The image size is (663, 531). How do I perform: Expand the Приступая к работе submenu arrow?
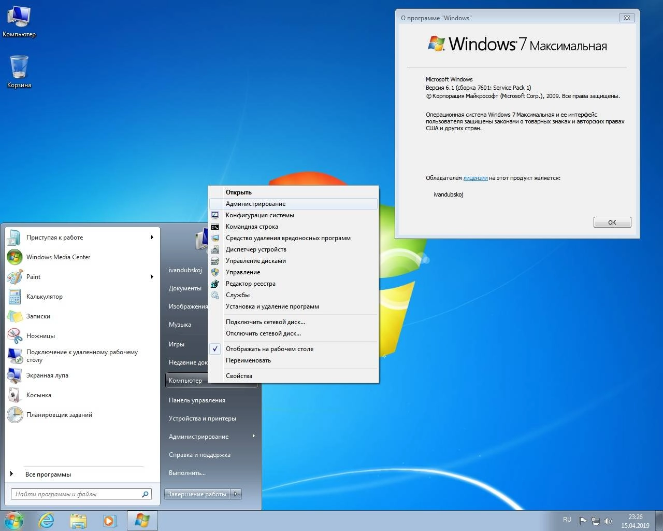(x=152, y=237)
